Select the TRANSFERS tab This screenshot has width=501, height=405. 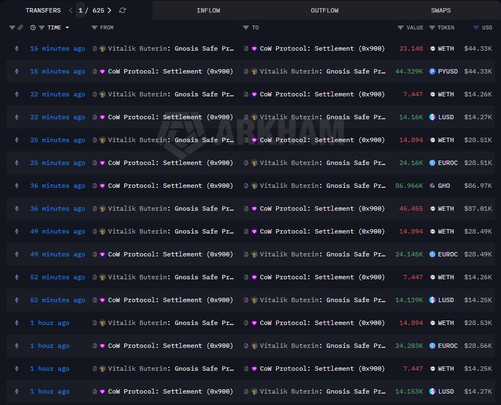43,10
